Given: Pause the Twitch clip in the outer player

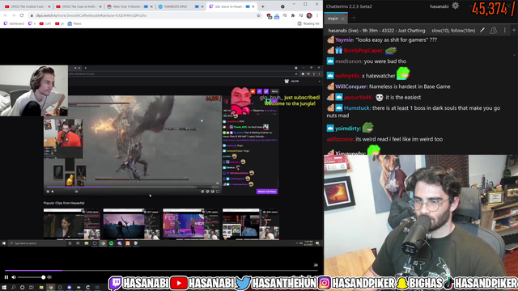Looking at the screenshot, I should (6, 277).
